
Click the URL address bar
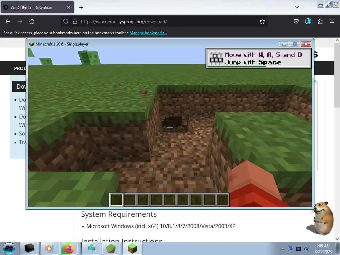point(164,22)
